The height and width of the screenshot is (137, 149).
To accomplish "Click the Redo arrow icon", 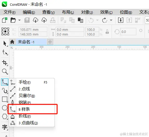I will (105, 20).
